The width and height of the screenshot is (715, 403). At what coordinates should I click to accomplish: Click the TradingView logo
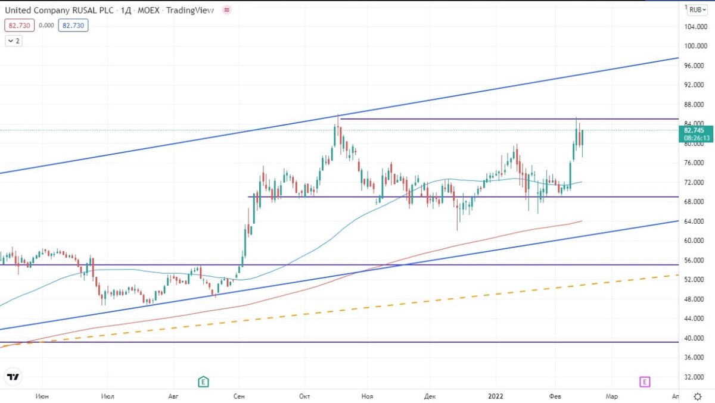(x=13, y=377)
